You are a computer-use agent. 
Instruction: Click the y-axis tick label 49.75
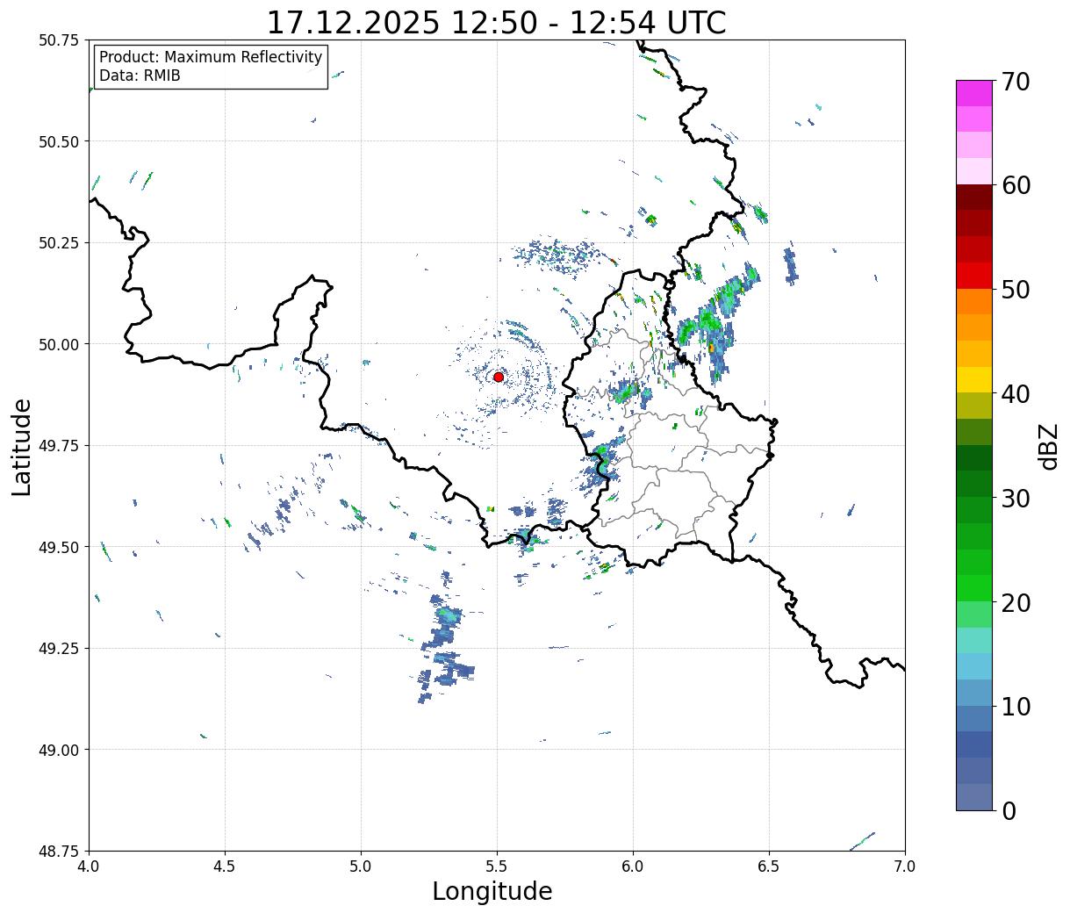tap(58, 446)
